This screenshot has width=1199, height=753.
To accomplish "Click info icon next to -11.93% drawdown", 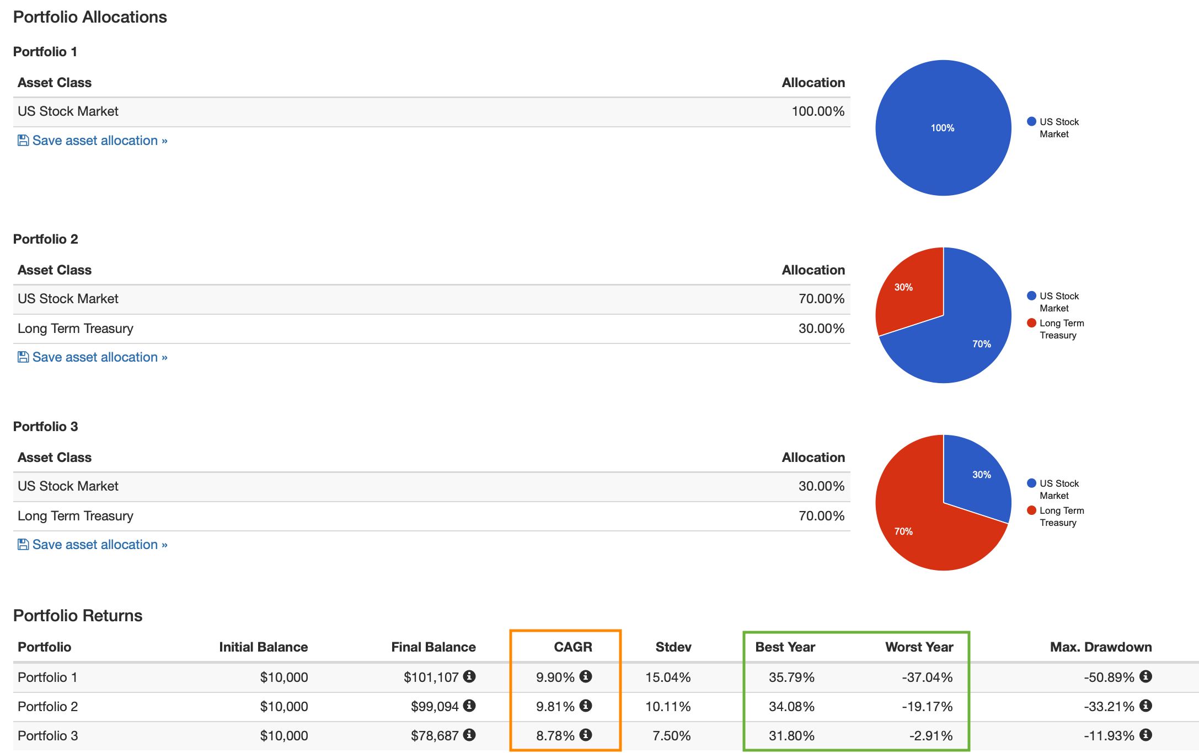I will tap(1146, 735).
